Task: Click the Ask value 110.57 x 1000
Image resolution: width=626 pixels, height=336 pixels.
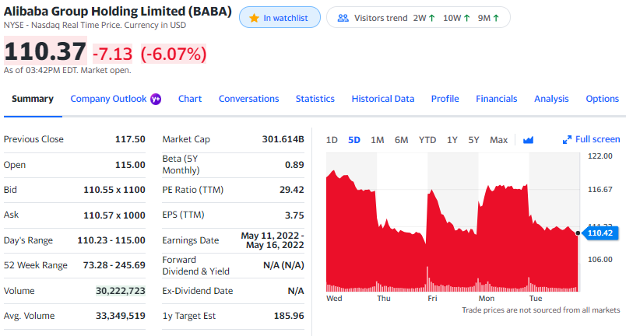Action: click(x=114, y=215)
